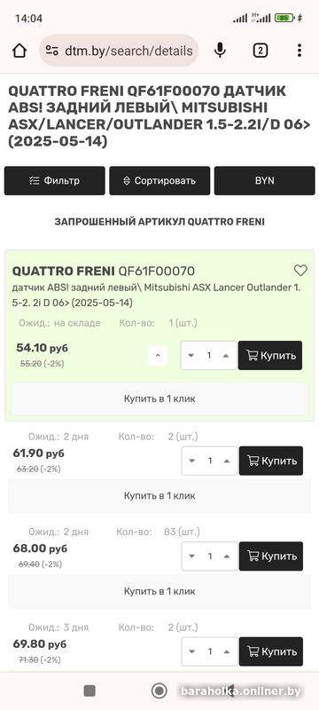
Task: Collapse offers with the chevron near 54.10 руб
Action: tap(158, 356)
